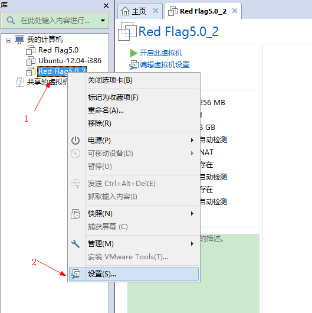Click the edit VM settings wrench icon

tap(134, 65)
